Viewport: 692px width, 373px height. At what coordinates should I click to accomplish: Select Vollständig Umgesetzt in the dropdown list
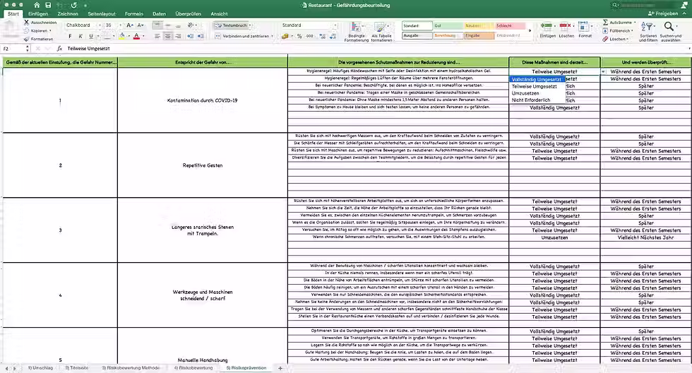point(537,79)
